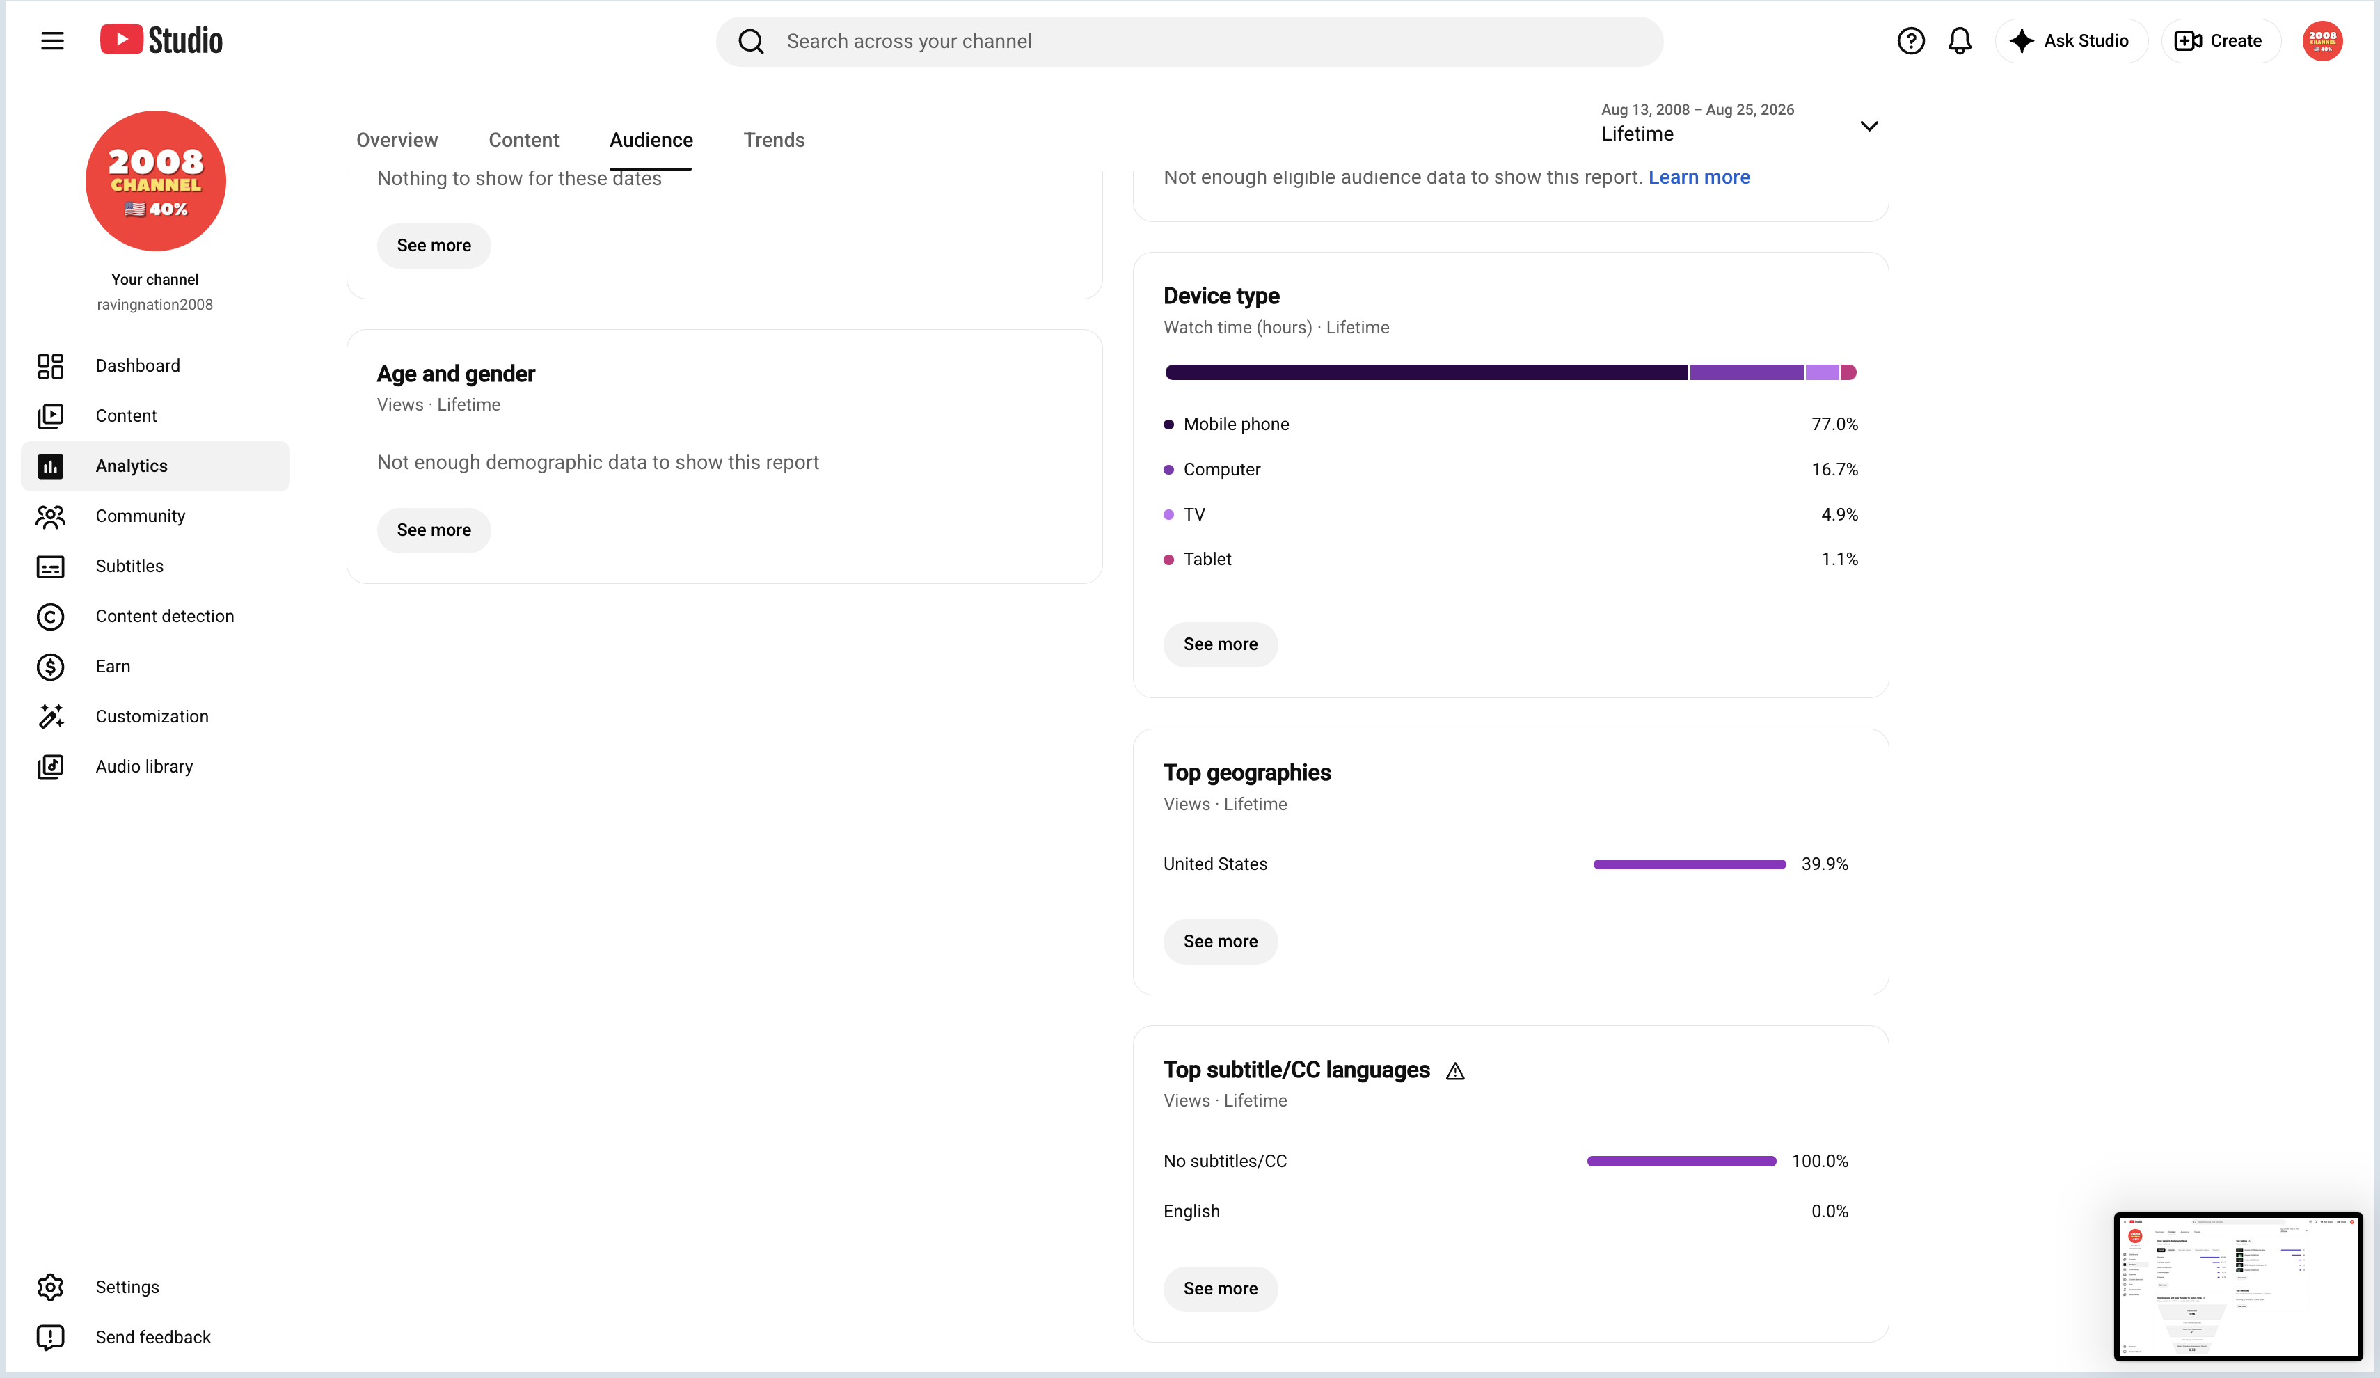The width and height of the screenshot is (2380, 1378).
Task: Click the dark Mobile phone bar segment
Action: click(1426, 372)
